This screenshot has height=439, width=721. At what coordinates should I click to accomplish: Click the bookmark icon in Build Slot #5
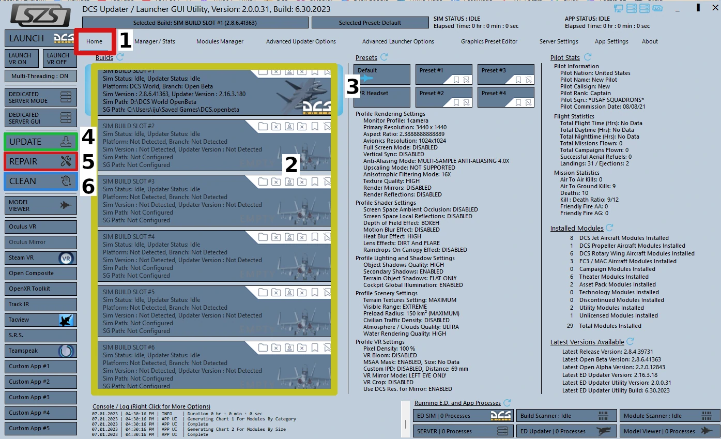tap(314, 292)
